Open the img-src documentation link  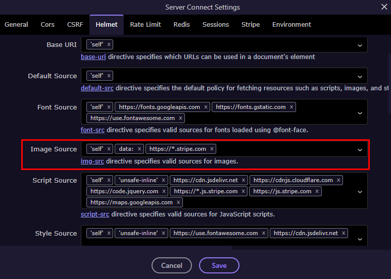(x=92, y=161)
